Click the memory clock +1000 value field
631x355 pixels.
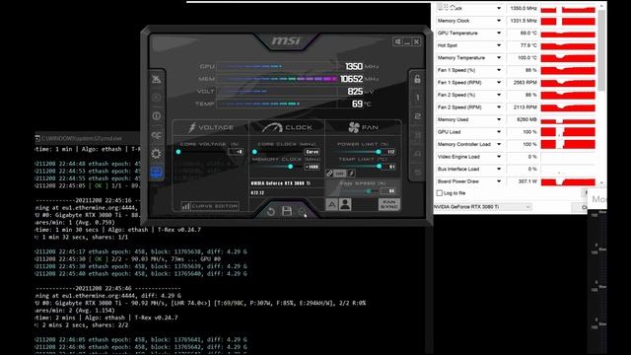click(x=312, y=167)
